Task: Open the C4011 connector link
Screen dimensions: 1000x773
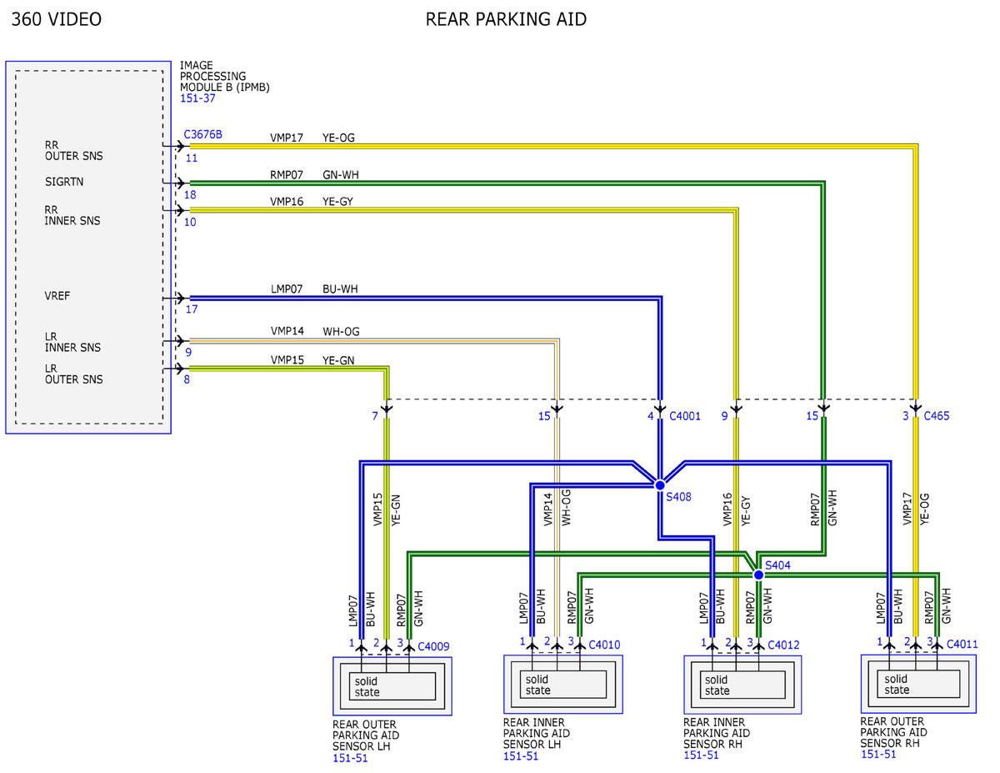Action: [x=962, y=645]
